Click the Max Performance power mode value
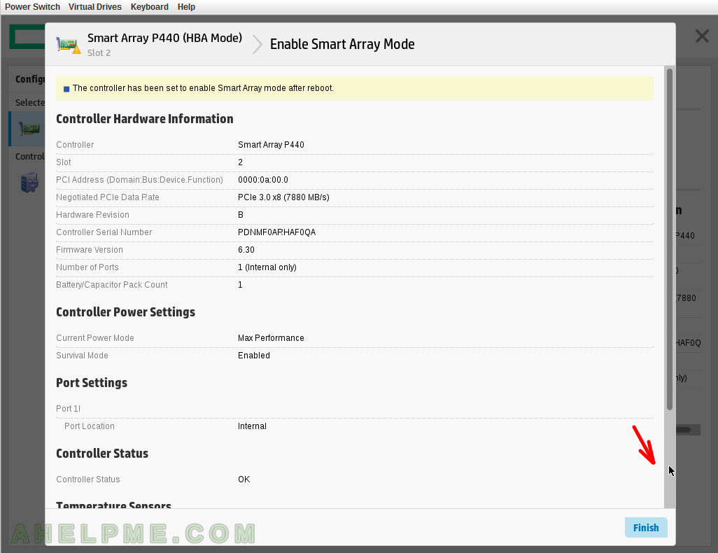This screenshot has width=718, height=553. coord(271,337)
